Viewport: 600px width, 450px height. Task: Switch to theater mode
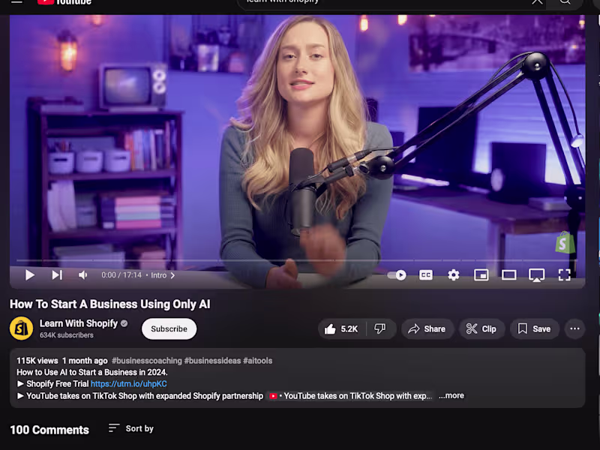tap(509, 274)
